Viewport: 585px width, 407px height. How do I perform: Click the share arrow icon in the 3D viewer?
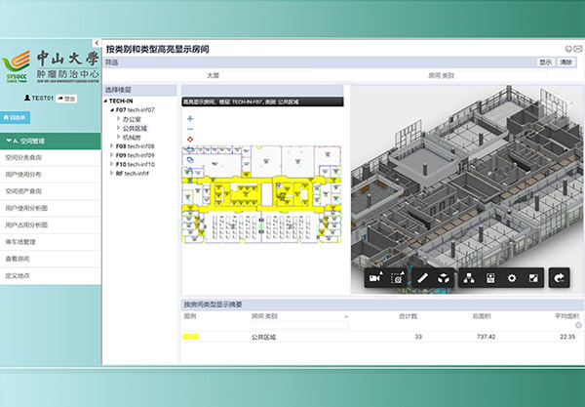559,278
